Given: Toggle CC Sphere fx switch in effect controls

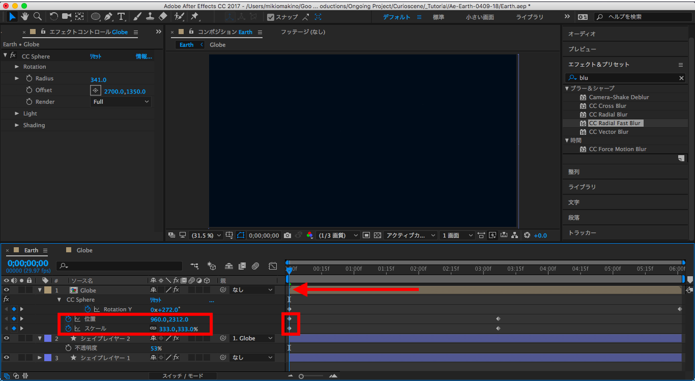Looking at the screenshot, I should coord(13,56).
